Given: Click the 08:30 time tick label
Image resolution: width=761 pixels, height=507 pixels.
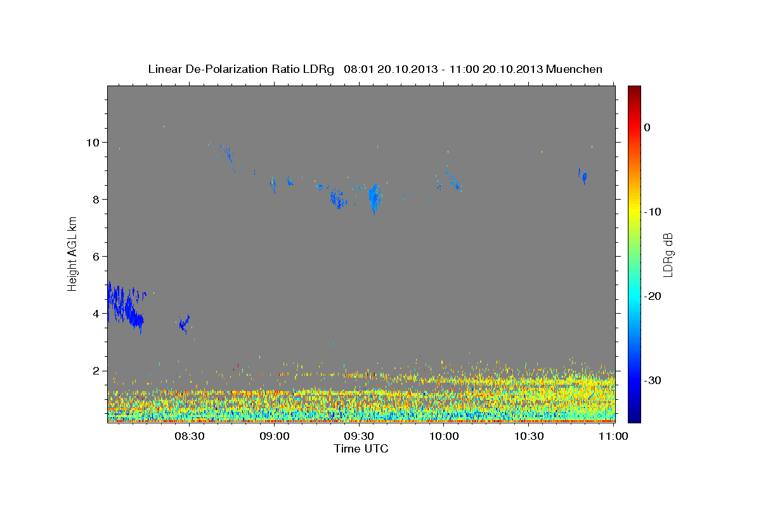Looking at the screenshot, I should click(x=189, y=436).
